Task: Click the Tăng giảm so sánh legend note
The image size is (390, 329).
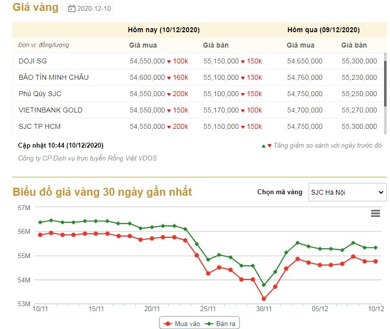Action: click(322, 146)
